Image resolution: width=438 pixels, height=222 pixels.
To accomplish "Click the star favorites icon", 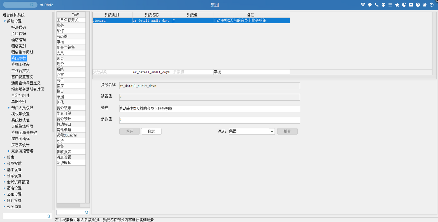I will pos(397,5).
